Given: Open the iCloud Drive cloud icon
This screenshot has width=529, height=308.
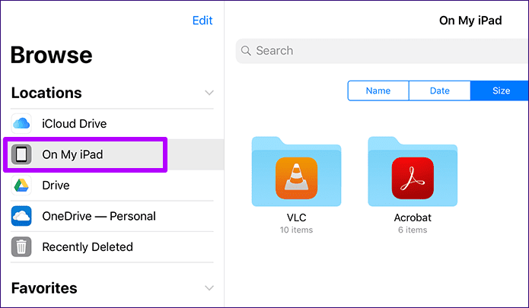Looking at the screenshot, I should [x=21, y=124].
